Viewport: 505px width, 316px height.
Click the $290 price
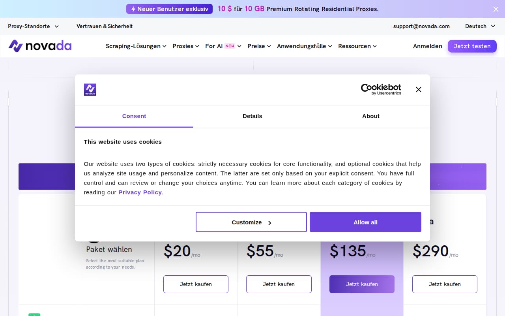(x=431, y=251)
